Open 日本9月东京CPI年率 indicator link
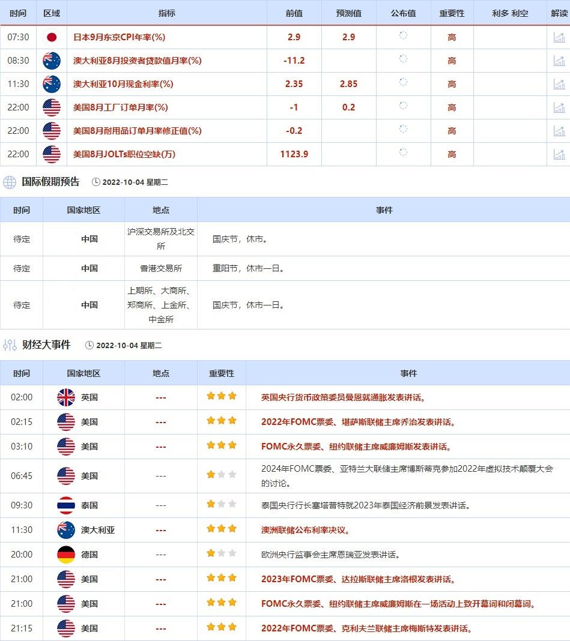 pos(119,37)
